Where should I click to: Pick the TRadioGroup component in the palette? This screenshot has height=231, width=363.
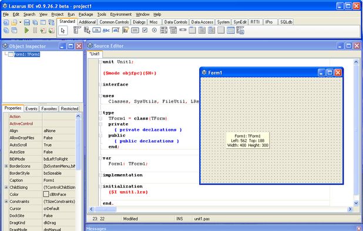(202, 30)
